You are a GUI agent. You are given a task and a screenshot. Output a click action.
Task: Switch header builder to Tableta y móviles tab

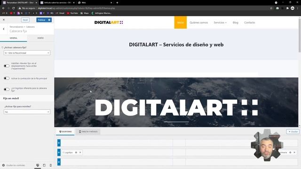click(x=88, y=131)
